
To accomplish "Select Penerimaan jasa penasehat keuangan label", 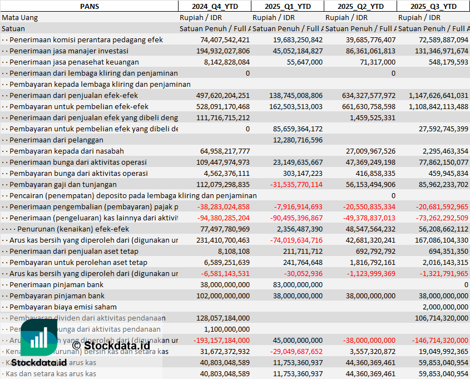I will click(x=74, y=62).
